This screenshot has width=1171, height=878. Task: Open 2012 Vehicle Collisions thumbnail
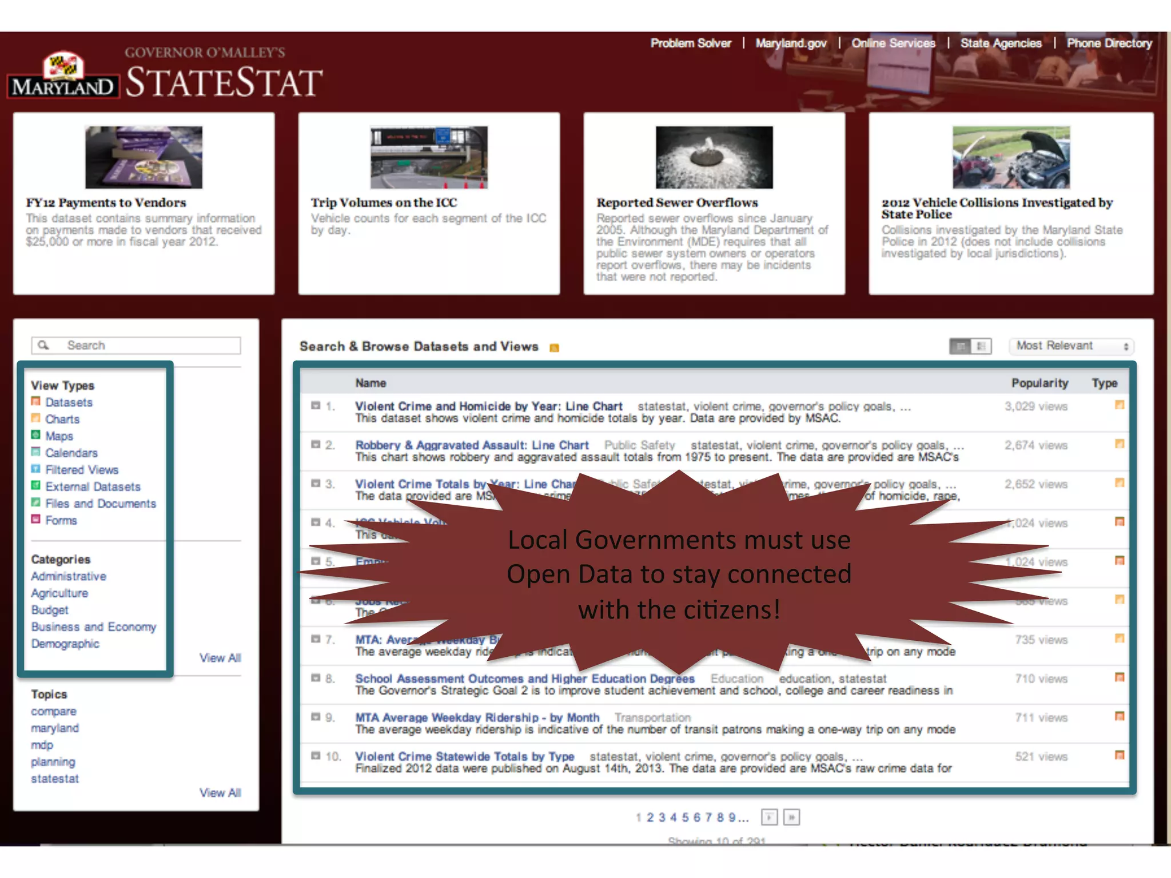click(1011, 157)
